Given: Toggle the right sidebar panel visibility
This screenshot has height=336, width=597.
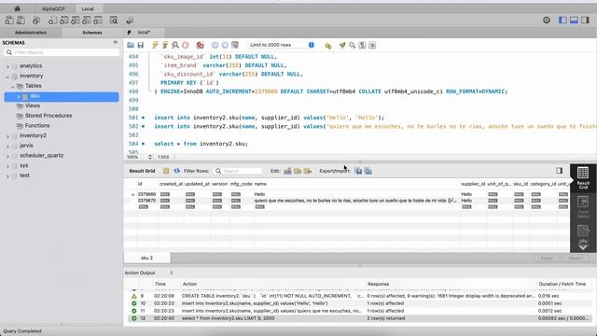Looking at the screenshot, I should 585,21.
